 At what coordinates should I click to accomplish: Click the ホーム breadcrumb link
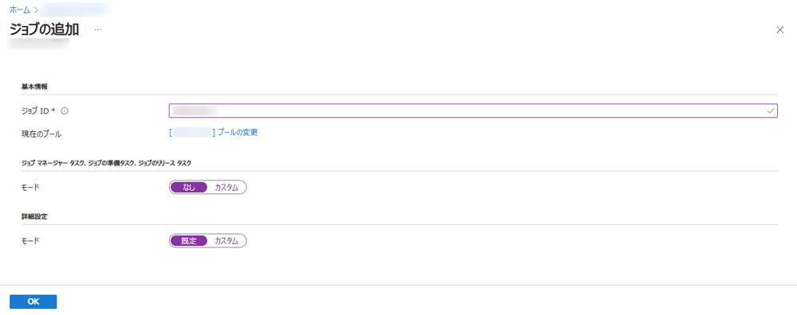point(20,10)
